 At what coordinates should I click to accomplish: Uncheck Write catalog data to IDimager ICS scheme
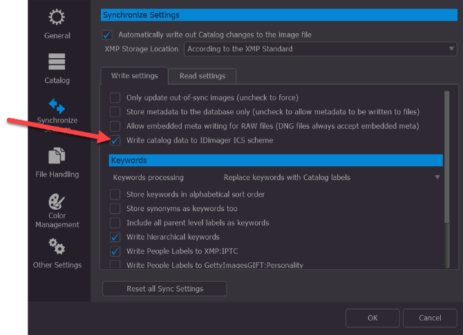click(x=115, y=140)
